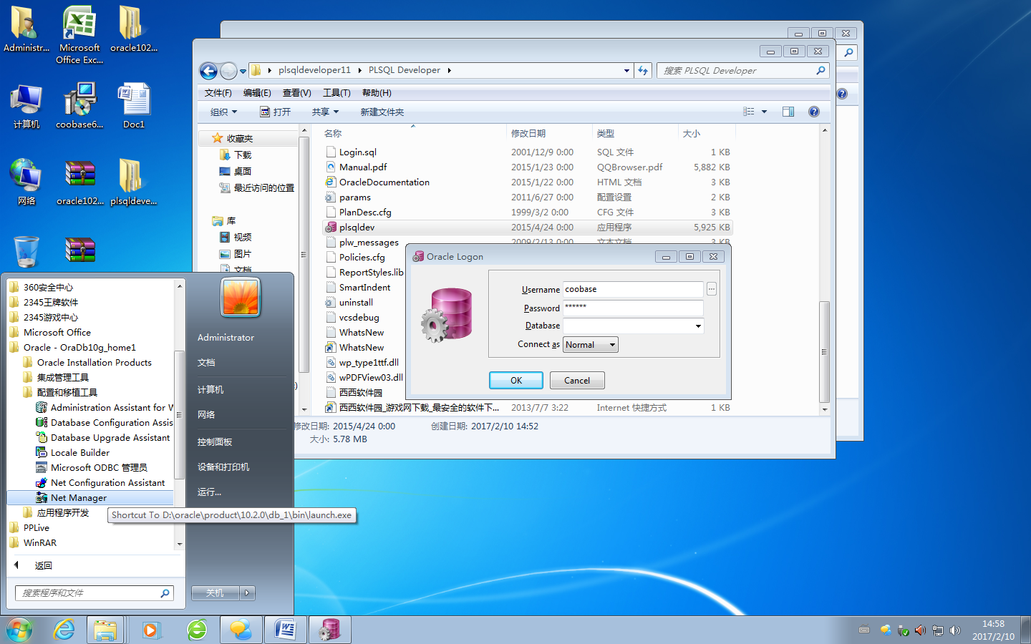The height and width of the screenshot is (644, 1031).
Task: Open the media player taskbar icon
Action: coord(150,630)
